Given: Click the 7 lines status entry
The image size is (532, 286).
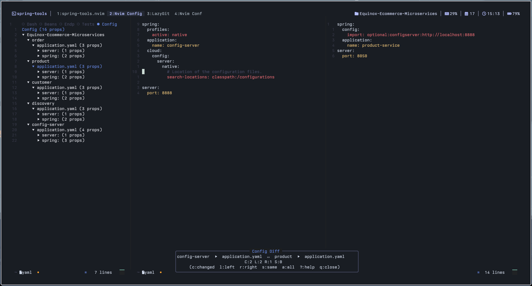Looking at the screenshot, I should tap(103, 272).
